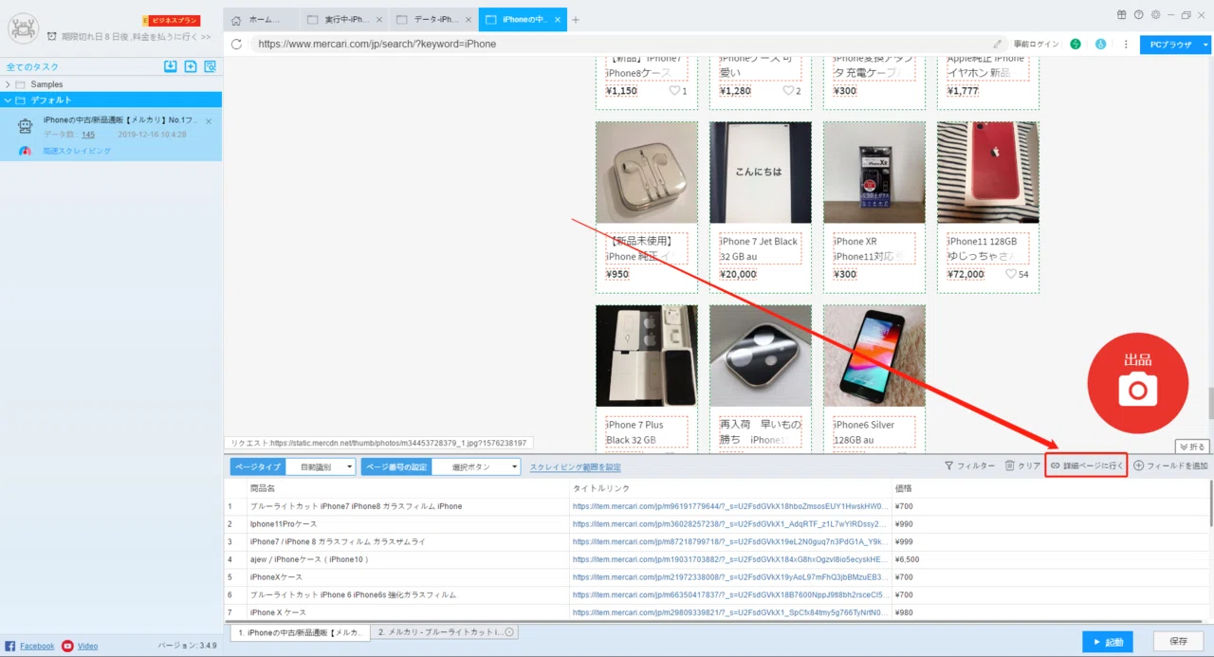Click フィールドを追加 plus button

click(1170, 465)
